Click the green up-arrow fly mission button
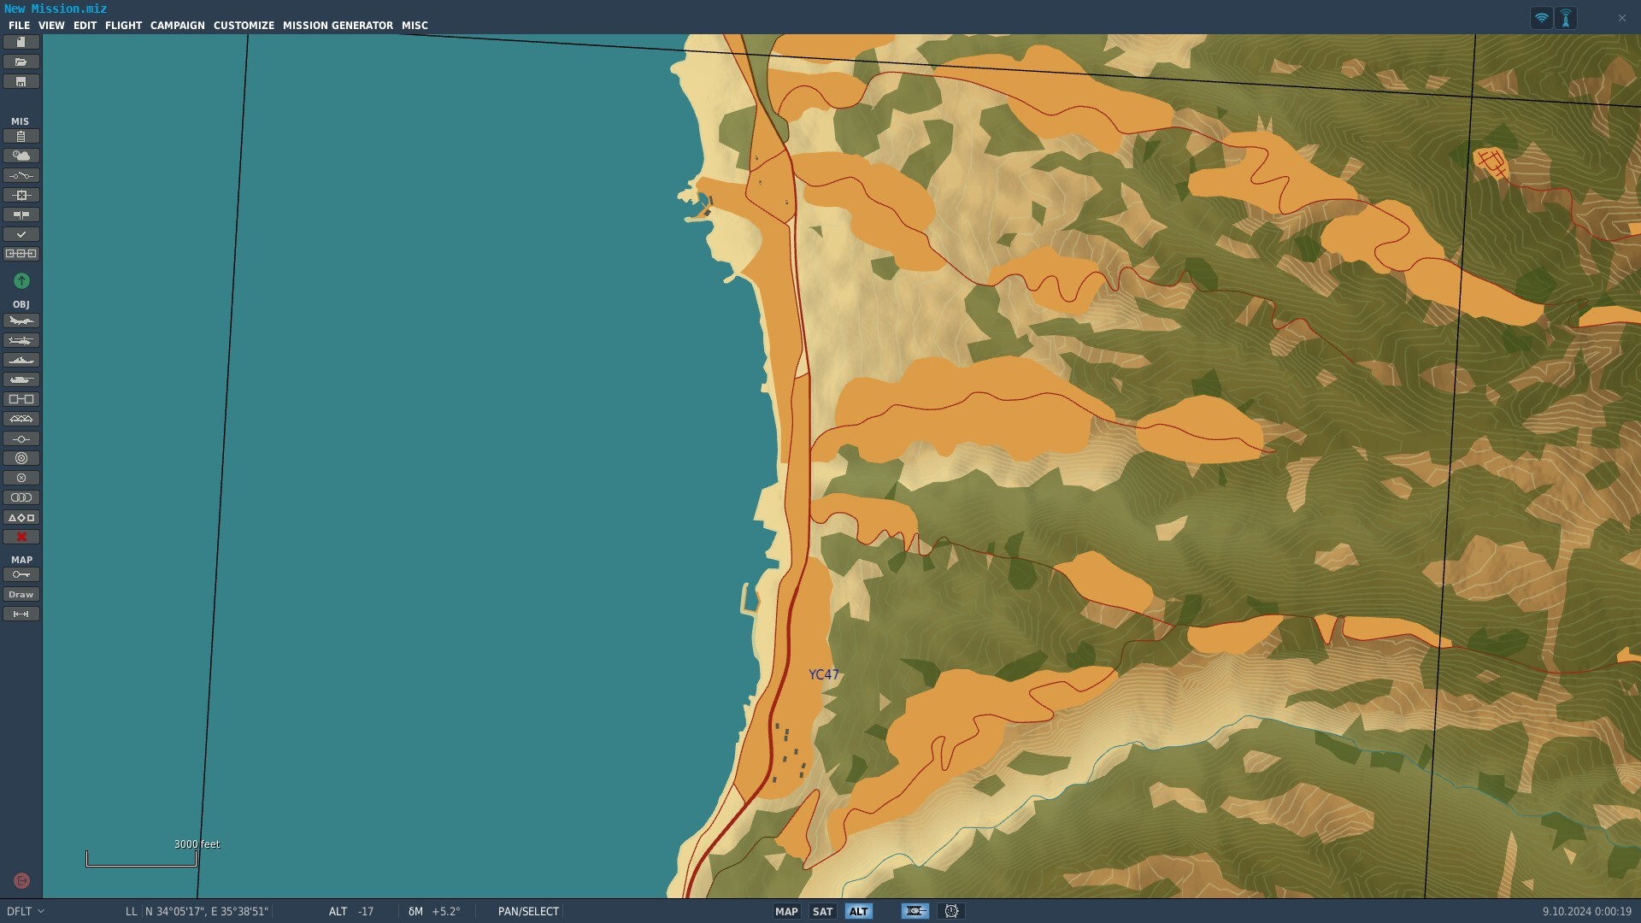Viewport: 1641px width, 923px height. point(21,280)
